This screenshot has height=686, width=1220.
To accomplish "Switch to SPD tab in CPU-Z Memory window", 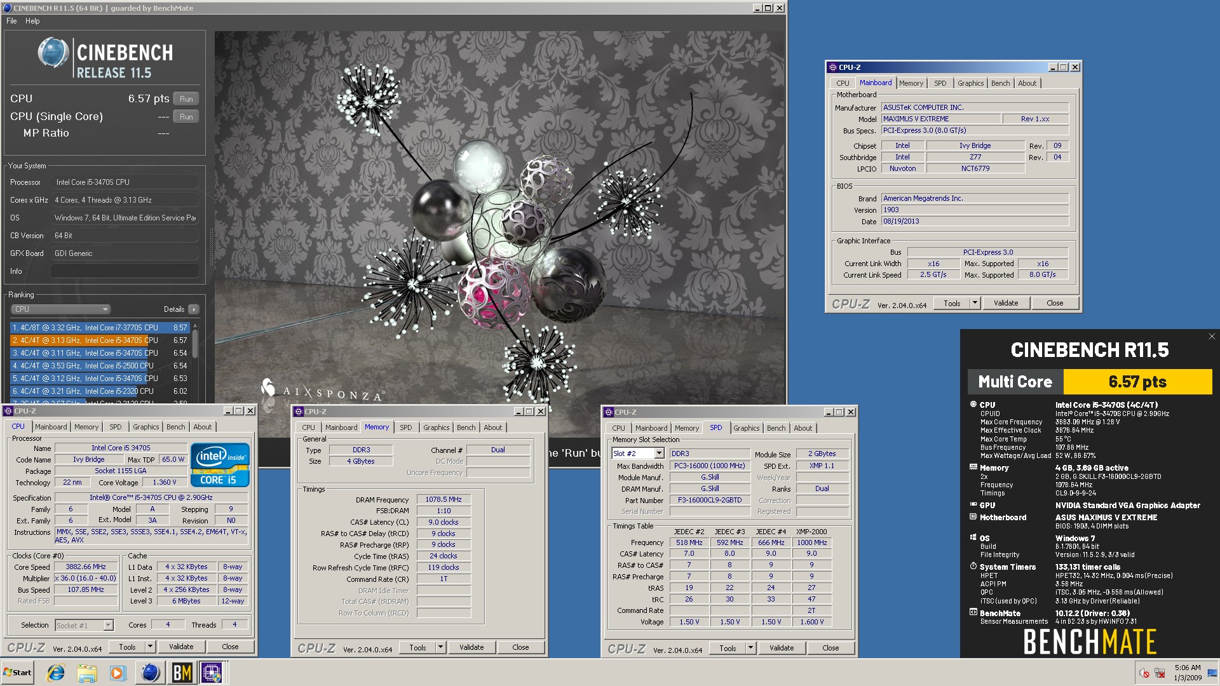I will (x=405, y=427).
